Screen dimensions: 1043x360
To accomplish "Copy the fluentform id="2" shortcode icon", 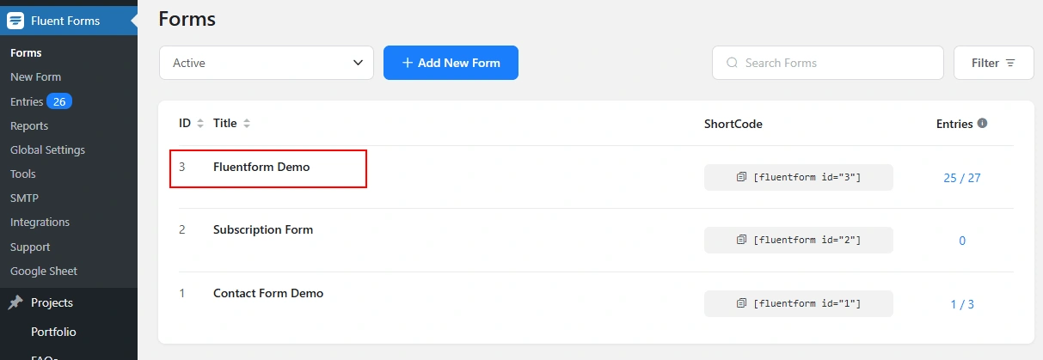I will click(741, 240).
